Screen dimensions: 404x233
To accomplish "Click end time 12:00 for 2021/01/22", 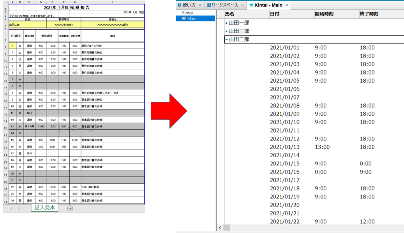I will click(367, 221).
